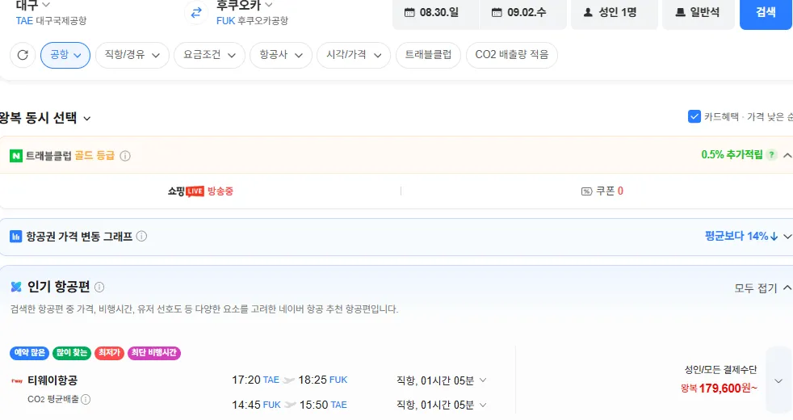
Task: Expand 14:45 FUK return flight details
Action: pos(483,405)
